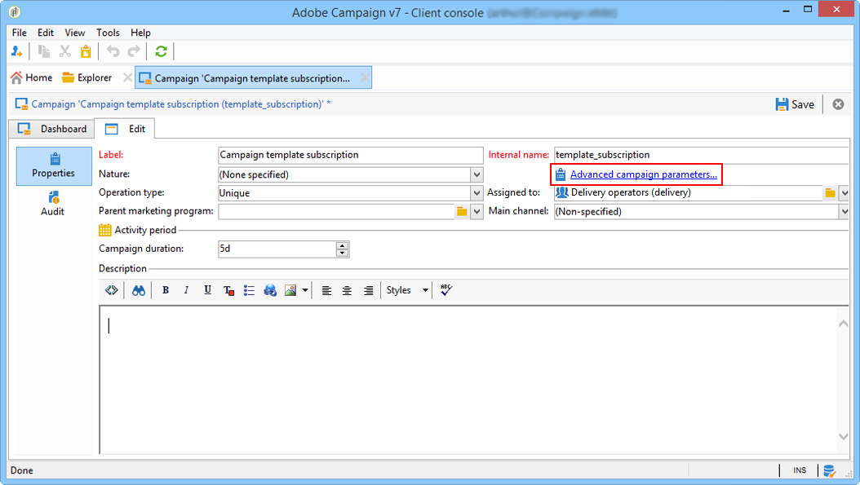The height and width of the screenshot is (485, 860).
Task: Open the File menu
Action: [x=20, y=33]
